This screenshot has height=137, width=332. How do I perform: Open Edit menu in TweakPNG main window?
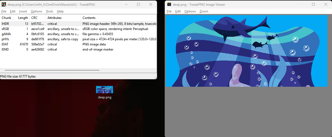[x=13, y=11]
